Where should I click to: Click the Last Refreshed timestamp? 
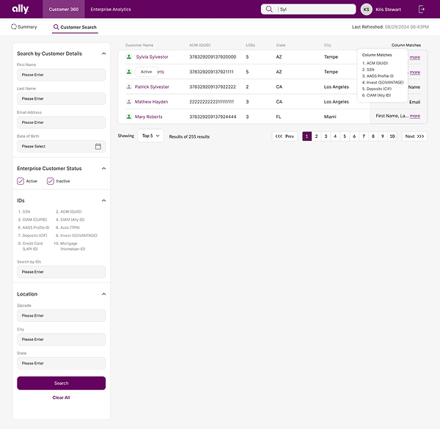click(x=390, y=27)
